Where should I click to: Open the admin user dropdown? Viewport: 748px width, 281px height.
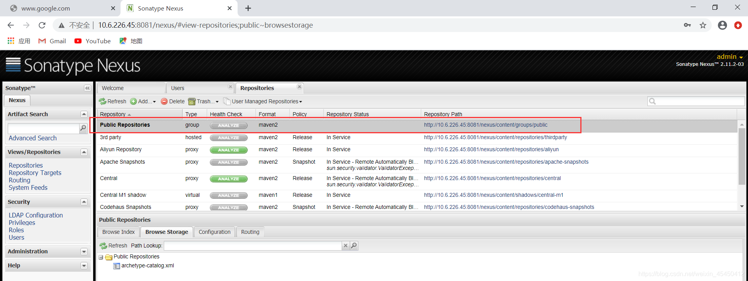730,57
